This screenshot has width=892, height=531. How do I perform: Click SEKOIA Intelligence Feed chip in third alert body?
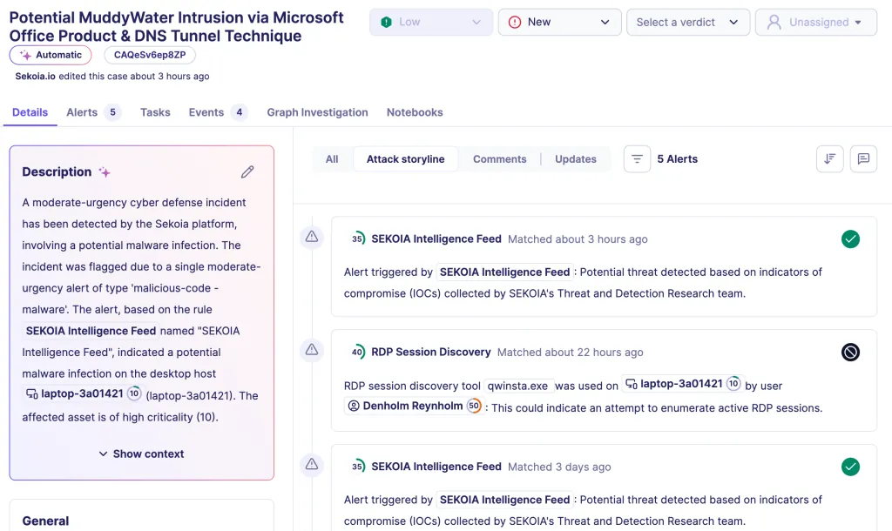(x=504, y=500)
